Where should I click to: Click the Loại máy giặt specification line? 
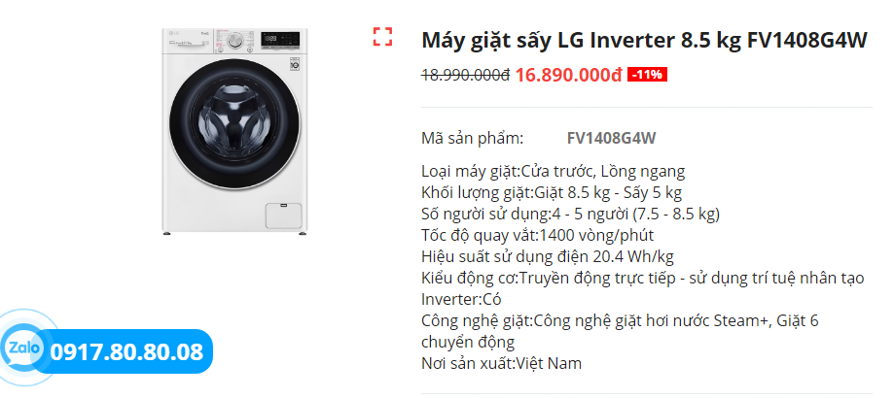tap(553, 171)
